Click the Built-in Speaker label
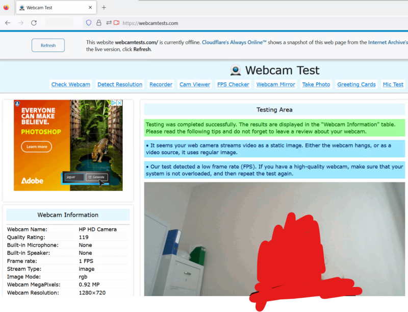 29,253
